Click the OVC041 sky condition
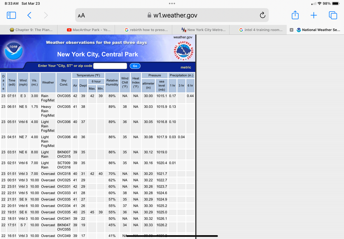344x239 pixels. pyautogui.click(x=64, y=219)
